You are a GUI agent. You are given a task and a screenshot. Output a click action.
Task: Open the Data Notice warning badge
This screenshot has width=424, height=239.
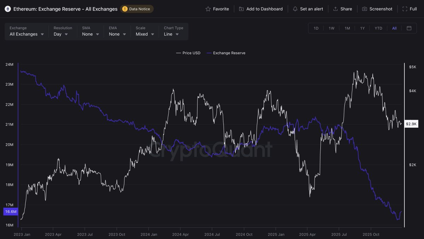pyautogui.click(x=137, y=9)
